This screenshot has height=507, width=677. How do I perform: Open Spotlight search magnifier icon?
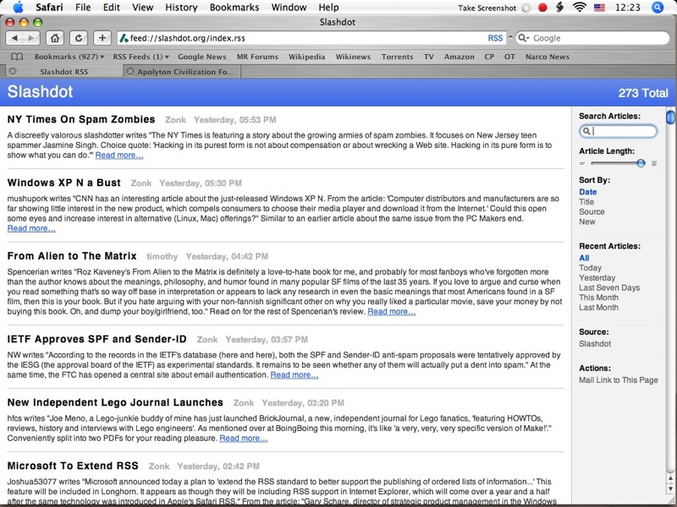tap(658, 8)
